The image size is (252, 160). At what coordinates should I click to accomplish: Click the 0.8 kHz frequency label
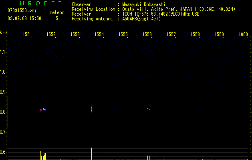coord(3,112)
